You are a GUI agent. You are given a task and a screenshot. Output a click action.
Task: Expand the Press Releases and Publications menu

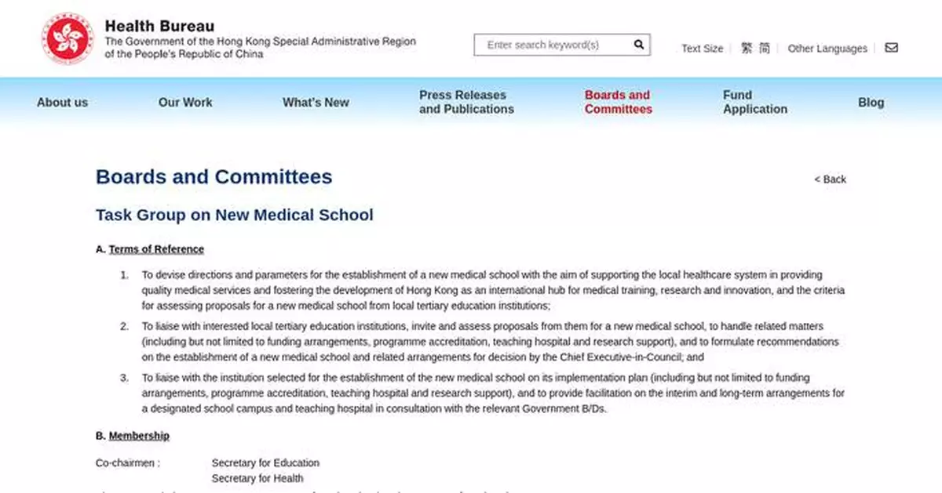[466, 102]
